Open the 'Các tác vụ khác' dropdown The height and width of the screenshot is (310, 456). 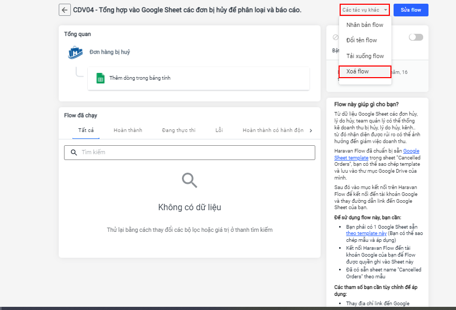[364, 10]
